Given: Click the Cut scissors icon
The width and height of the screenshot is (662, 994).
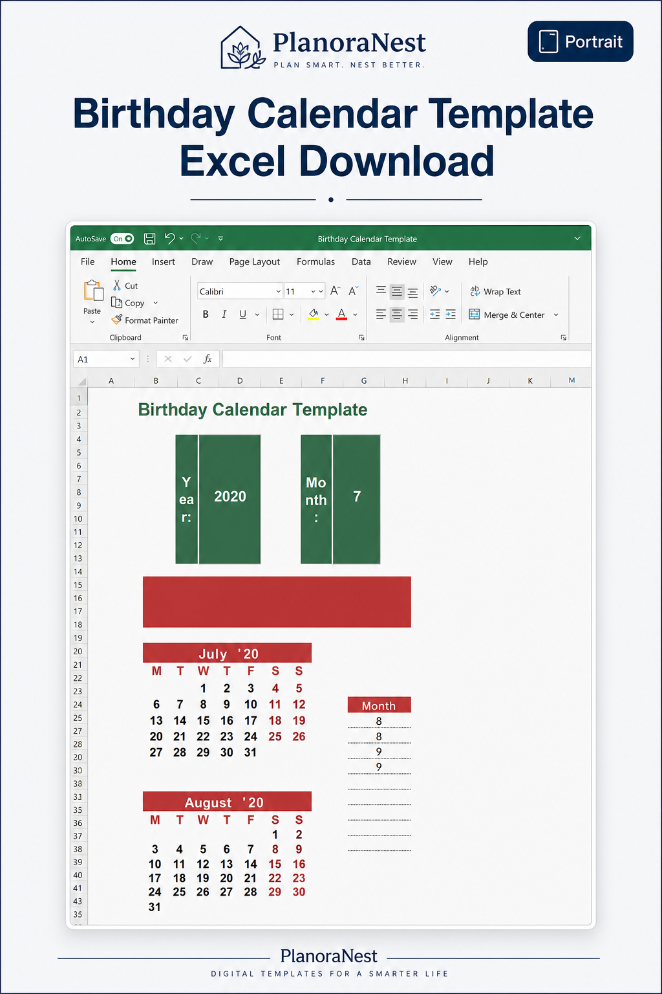Looking at the screenshot, I should coord(117,285).
